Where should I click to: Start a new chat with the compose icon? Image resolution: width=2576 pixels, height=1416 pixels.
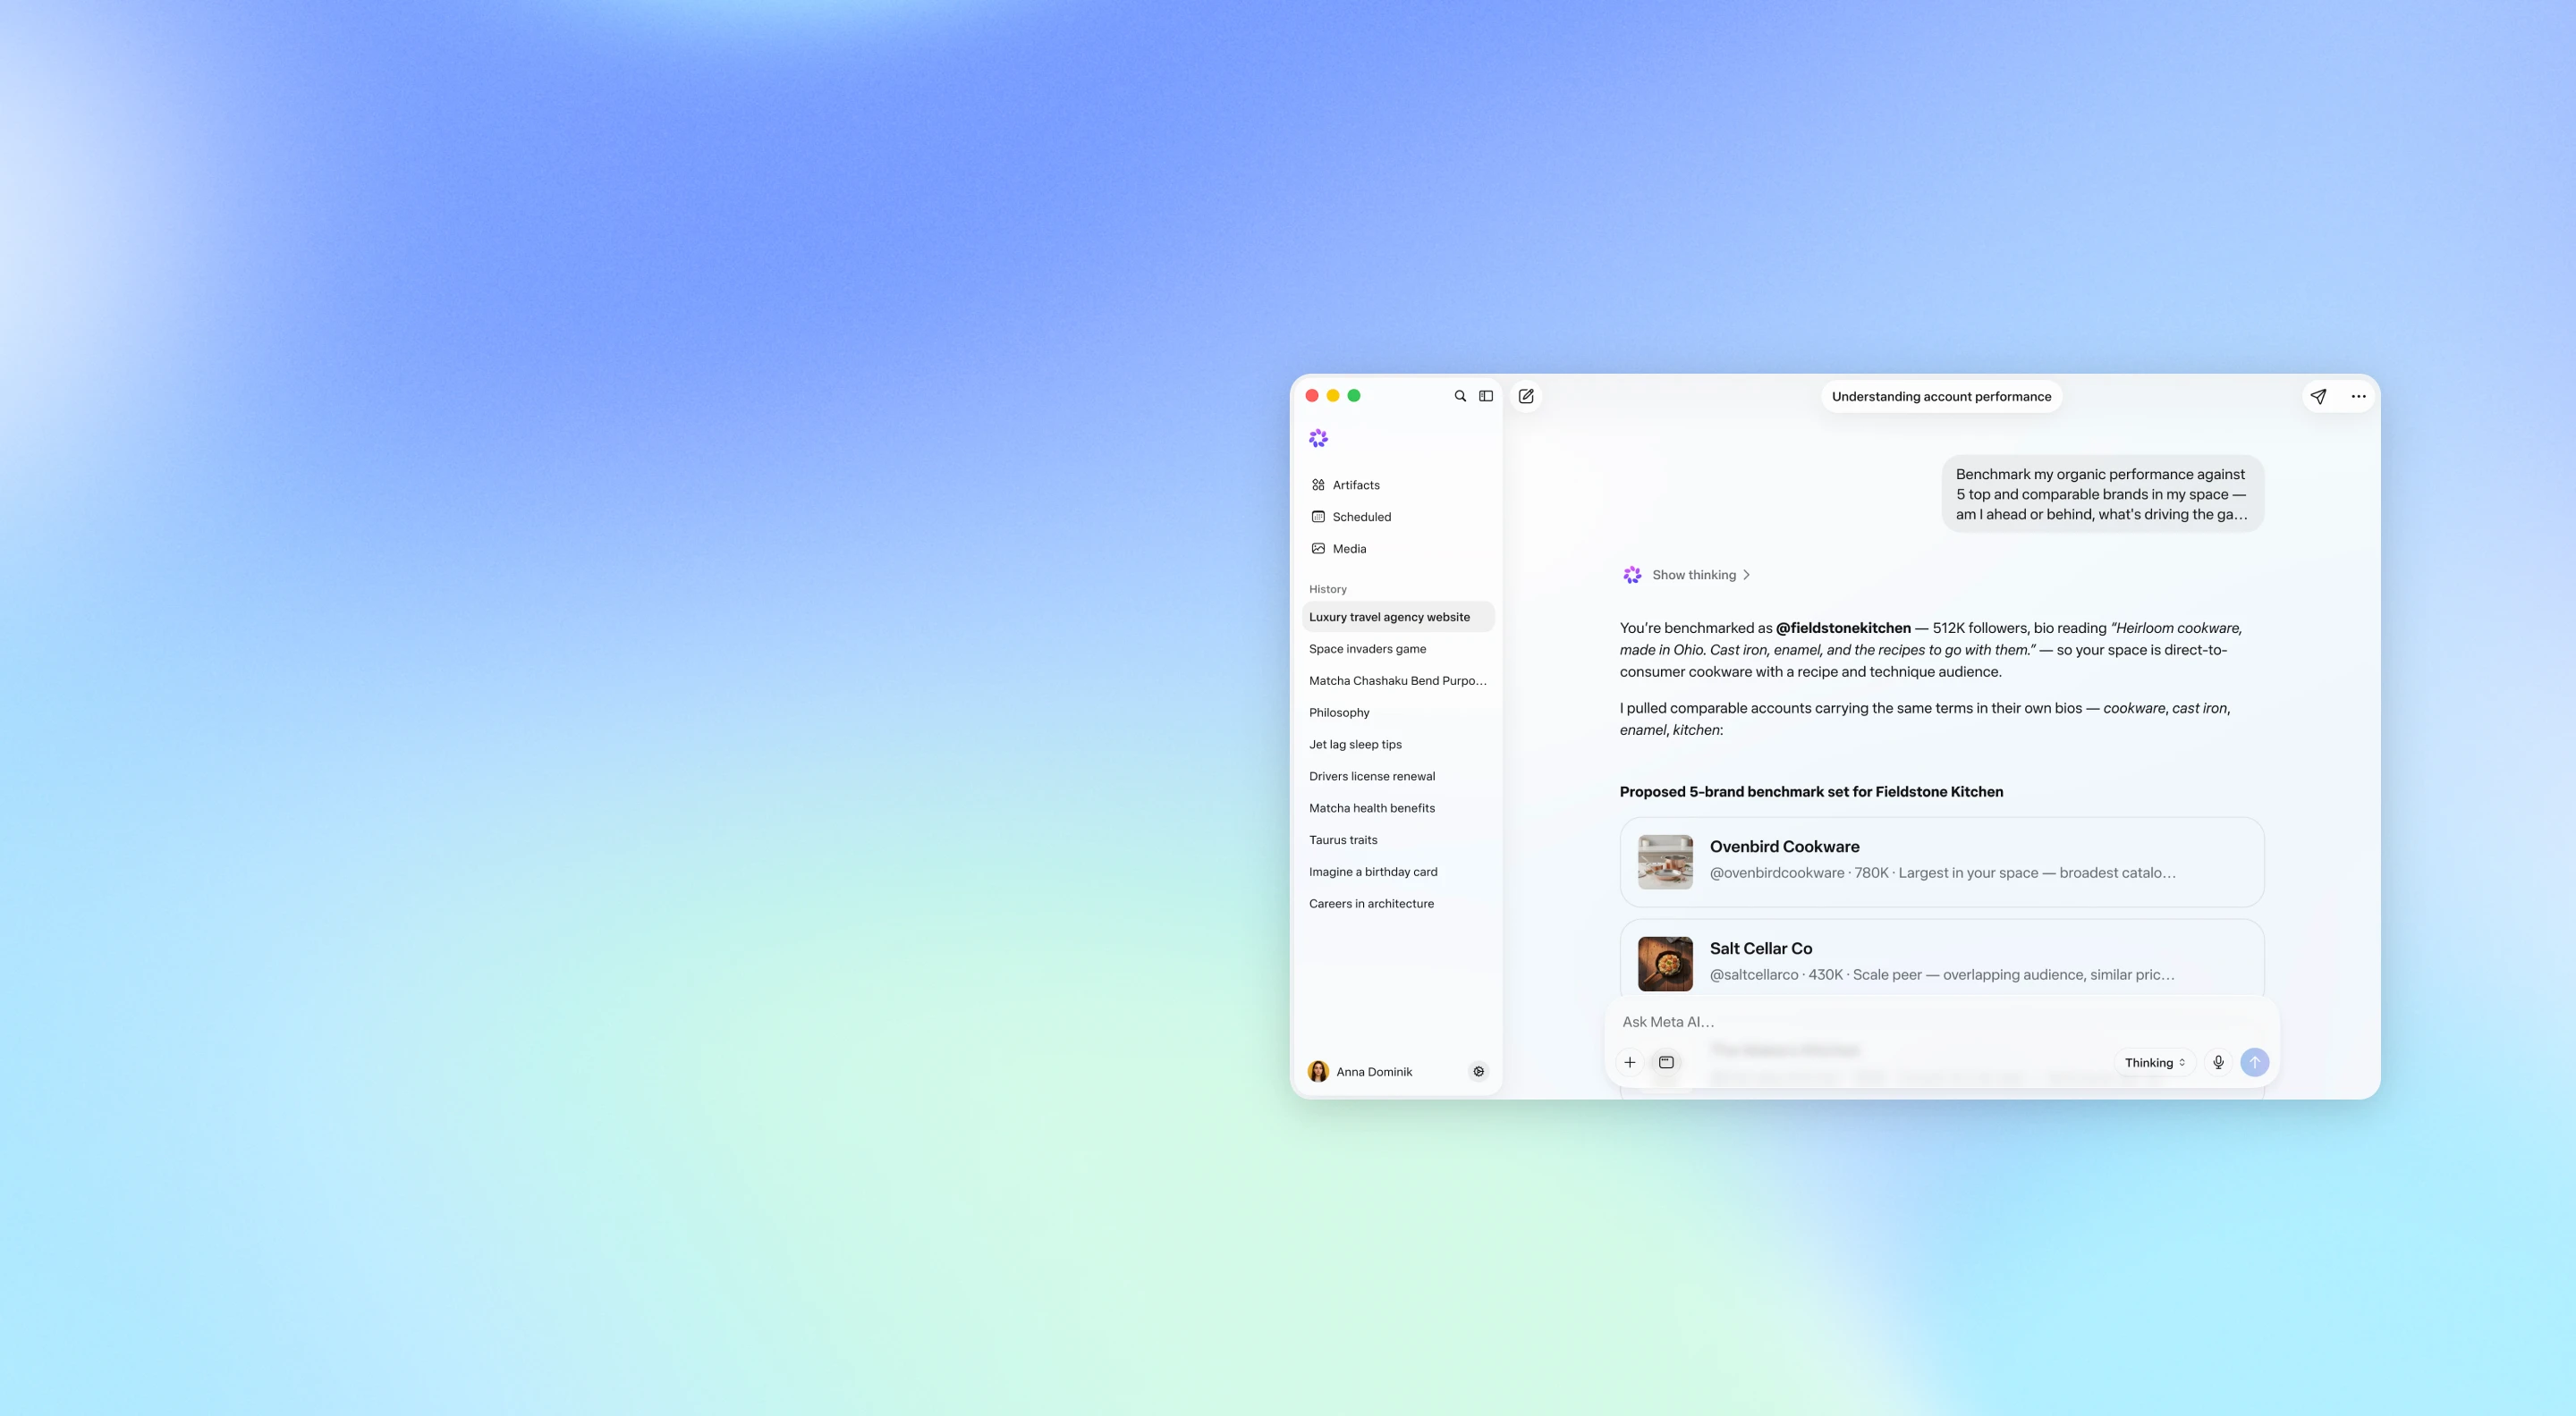[x=1526, y=396]
